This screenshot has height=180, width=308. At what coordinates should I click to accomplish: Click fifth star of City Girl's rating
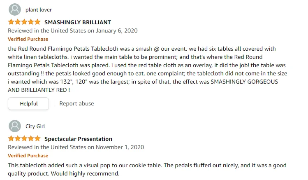[x=37, y=139]
